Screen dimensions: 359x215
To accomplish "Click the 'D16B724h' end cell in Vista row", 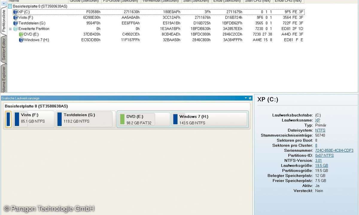I will [234, 18].
